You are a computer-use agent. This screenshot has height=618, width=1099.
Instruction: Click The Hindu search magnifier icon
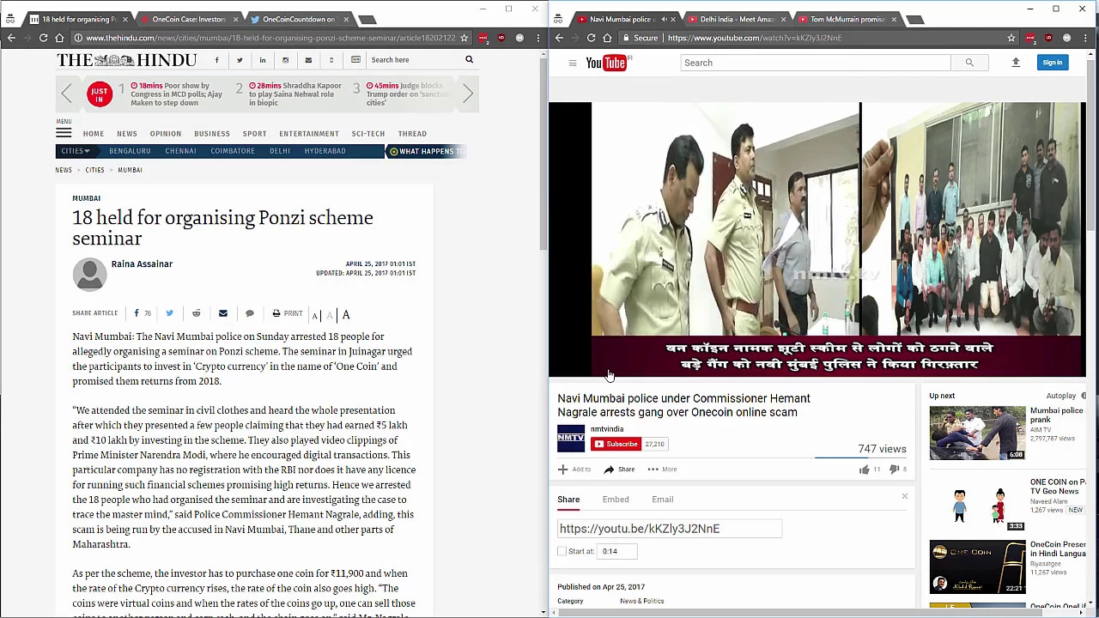click(469, 60)
